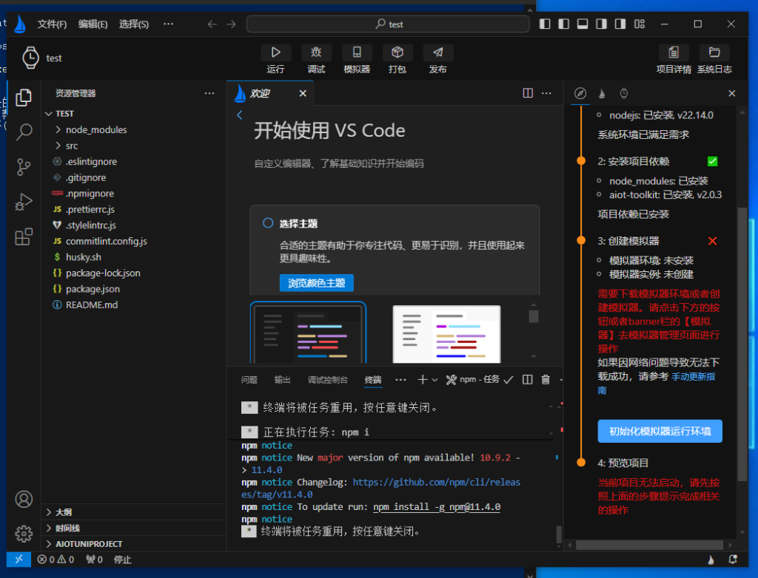Open the 文件(F) menu

[x=52, y=24]
